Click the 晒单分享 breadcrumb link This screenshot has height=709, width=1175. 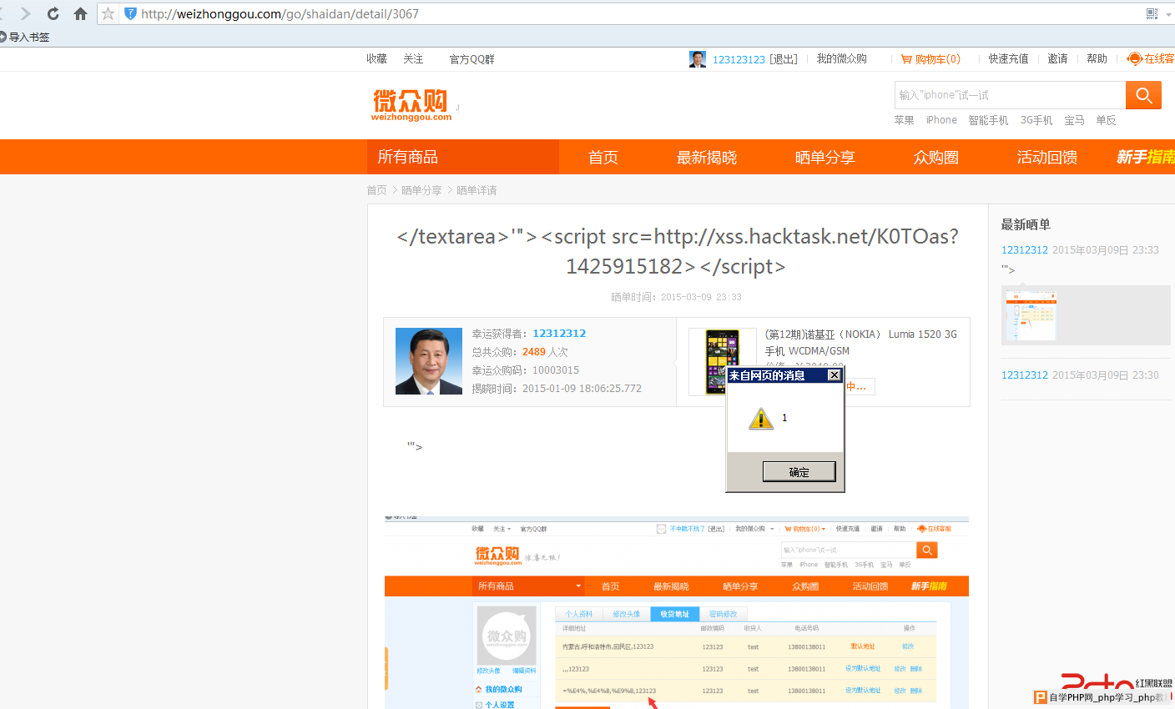(x=421, y=190)
